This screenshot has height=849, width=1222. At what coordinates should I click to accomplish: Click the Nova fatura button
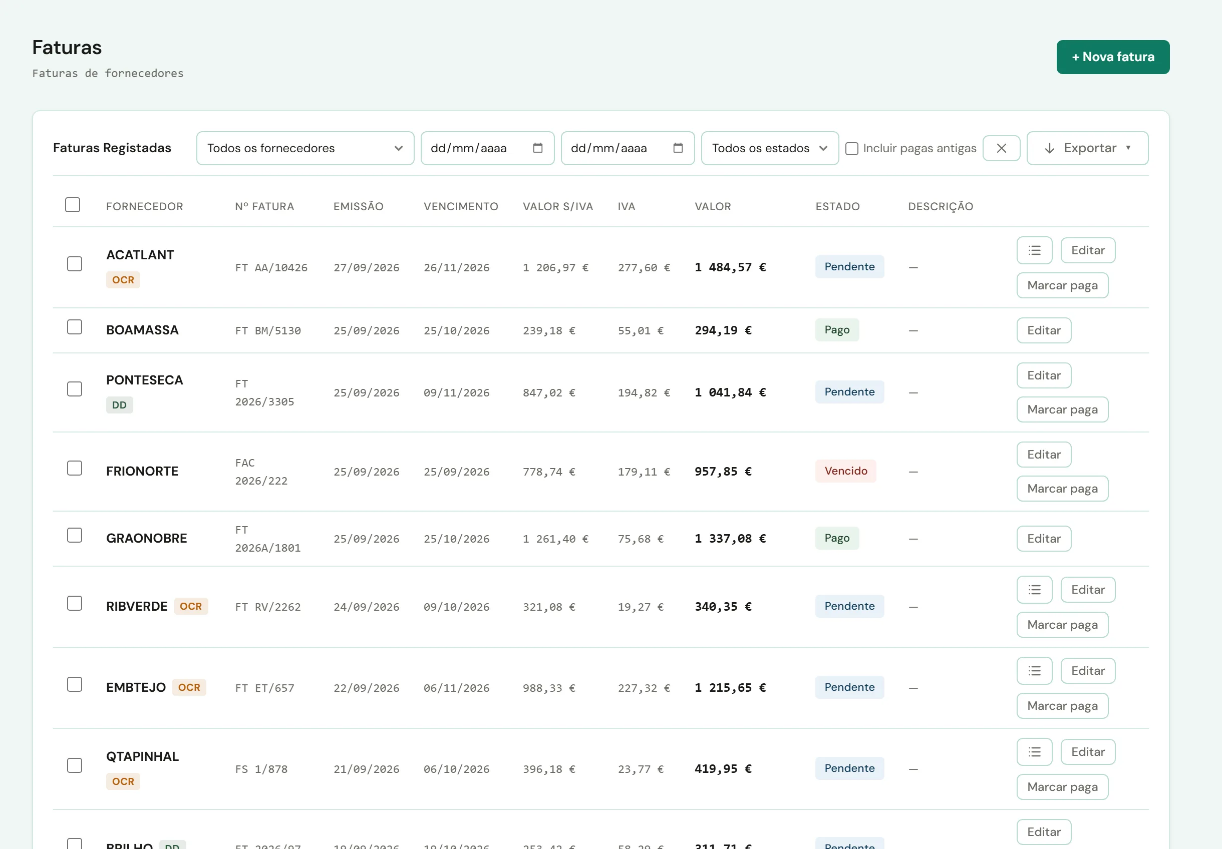click(1112, 57)
